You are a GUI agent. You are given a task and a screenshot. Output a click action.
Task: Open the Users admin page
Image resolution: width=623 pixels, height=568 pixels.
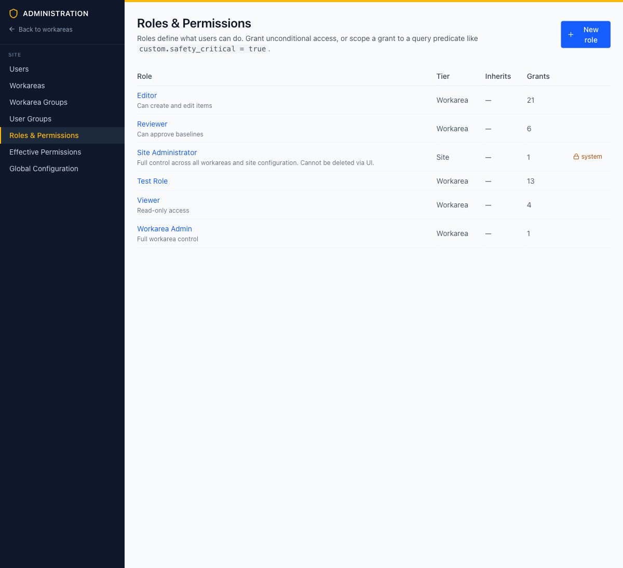(x=62, y=69)
